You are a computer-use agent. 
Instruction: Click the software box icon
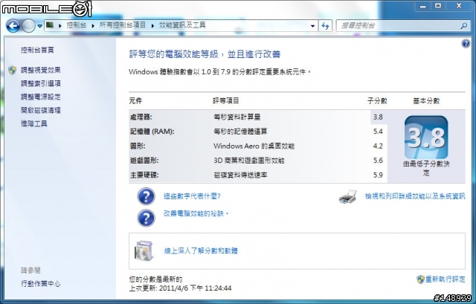(x=144, y=251)
